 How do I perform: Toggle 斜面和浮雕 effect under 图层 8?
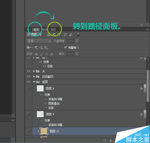46,99
